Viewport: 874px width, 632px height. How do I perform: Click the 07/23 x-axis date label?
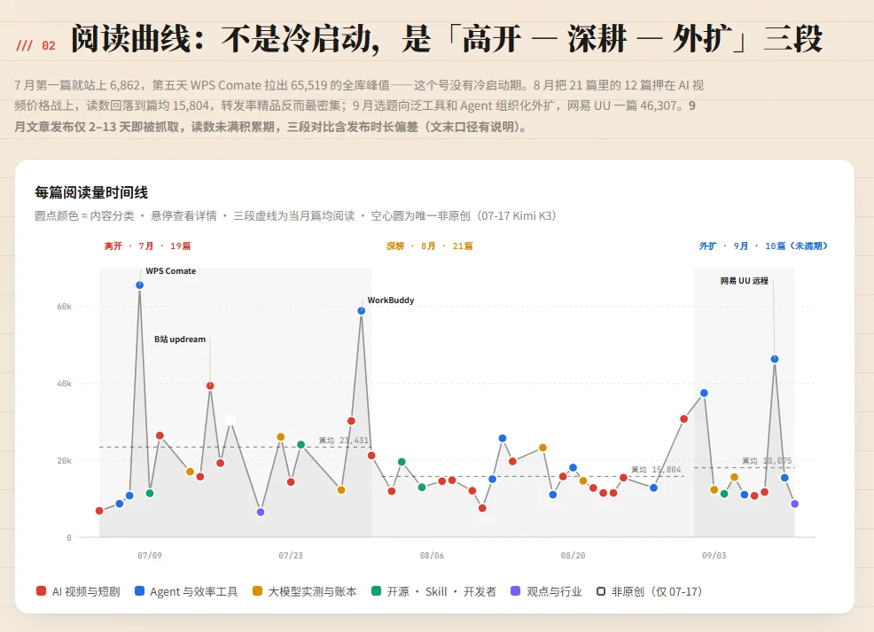pyautogui.click(x=291, y=555)
